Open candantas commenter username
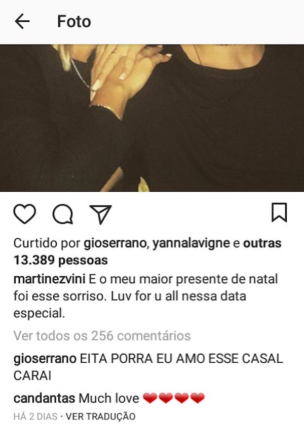 (44, 398)
